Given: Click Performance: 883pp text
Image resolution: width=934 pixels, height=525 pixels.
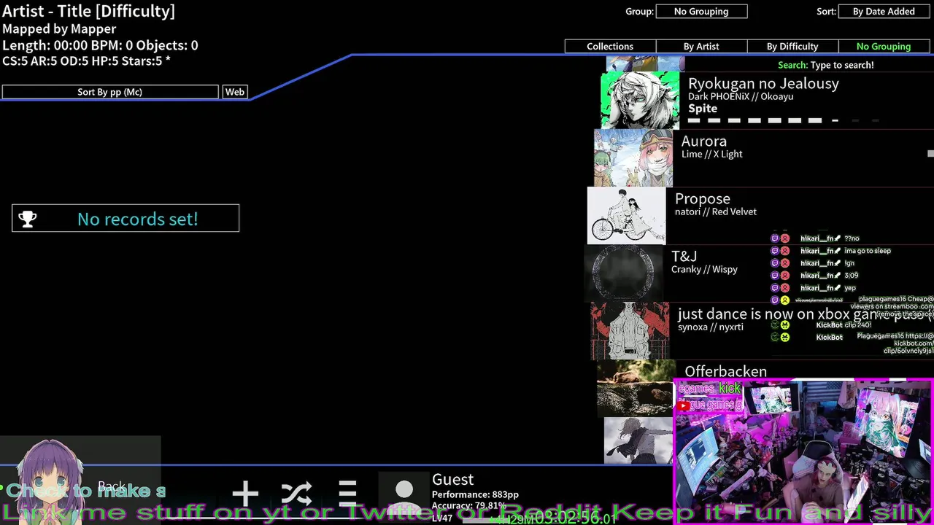Looking at the screenshot, I should pos(475,494).
